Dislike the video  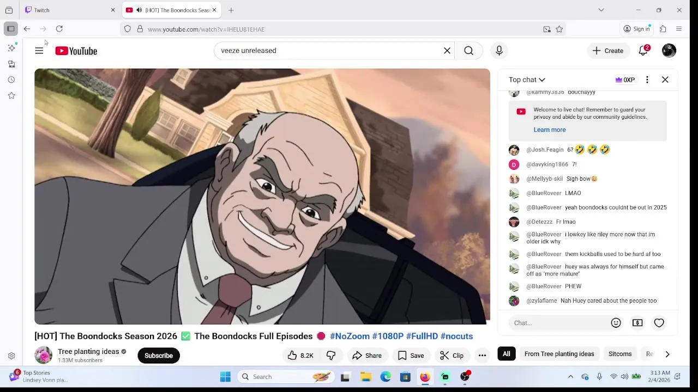pos(331,356)
